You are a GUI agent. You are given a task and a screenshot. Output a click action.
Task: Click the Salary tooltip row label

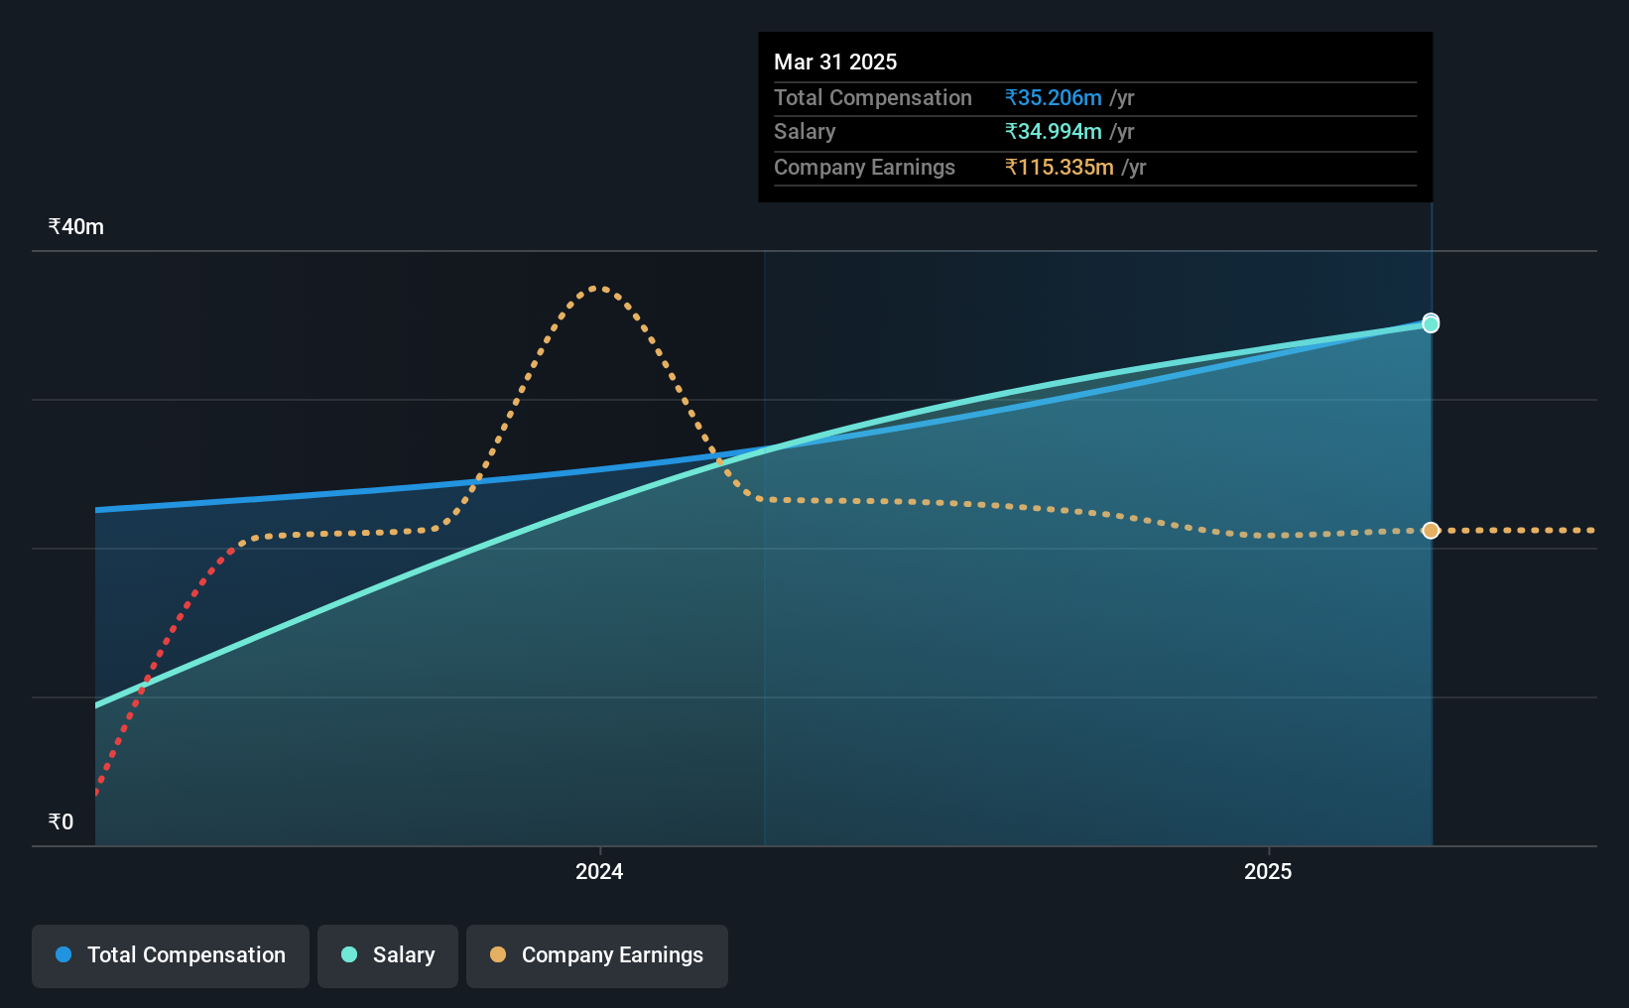(x=805, y=131)
